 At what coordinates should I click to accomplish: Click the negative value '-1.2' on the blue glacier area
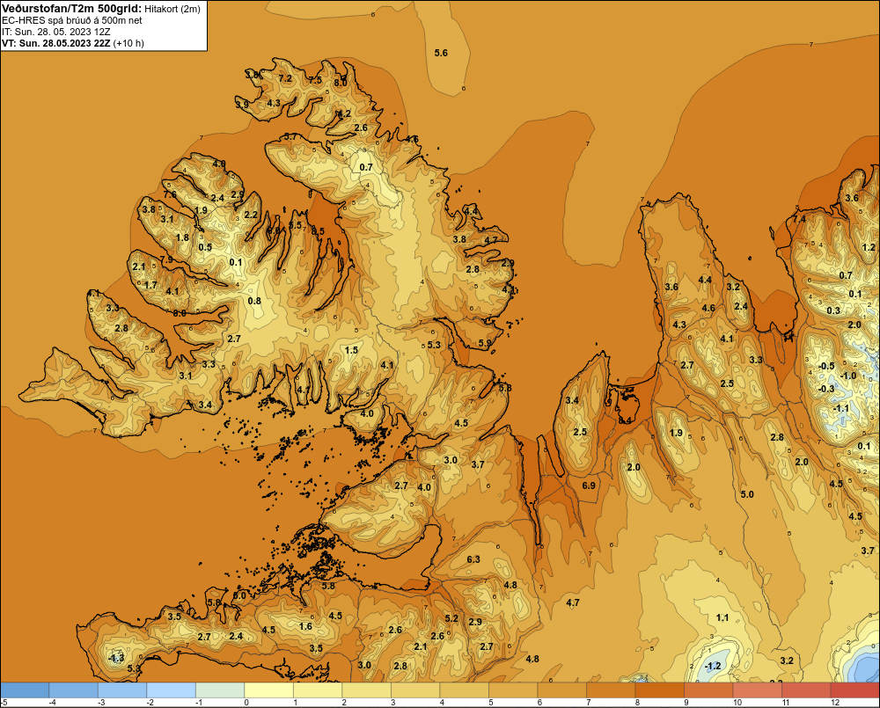click(712, 666)
